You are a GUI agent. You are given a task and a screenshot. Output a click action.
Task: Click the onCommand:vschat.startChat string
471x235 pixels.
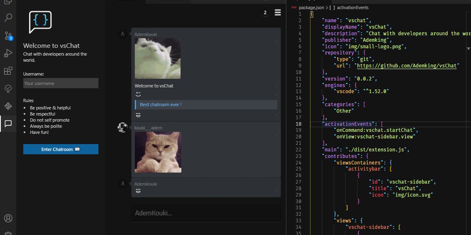point(376,130)
